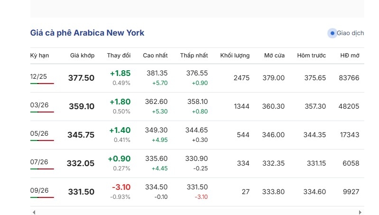Image resolution: width=379 pixels, height=215 pixels.
Task: Click the 377.50 matched price
Action: 81,78
